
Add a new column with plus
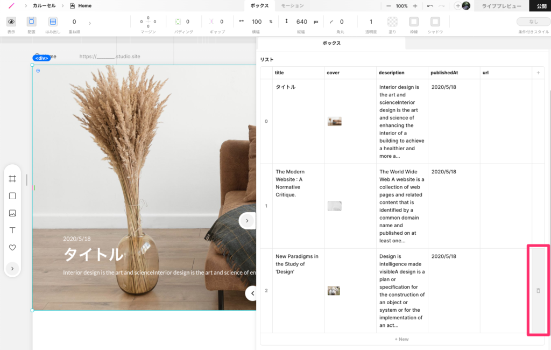point(538,73)
